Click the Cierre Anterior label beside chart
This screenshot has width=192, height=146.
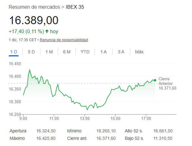pyautogui.click(x=166, y=81)
